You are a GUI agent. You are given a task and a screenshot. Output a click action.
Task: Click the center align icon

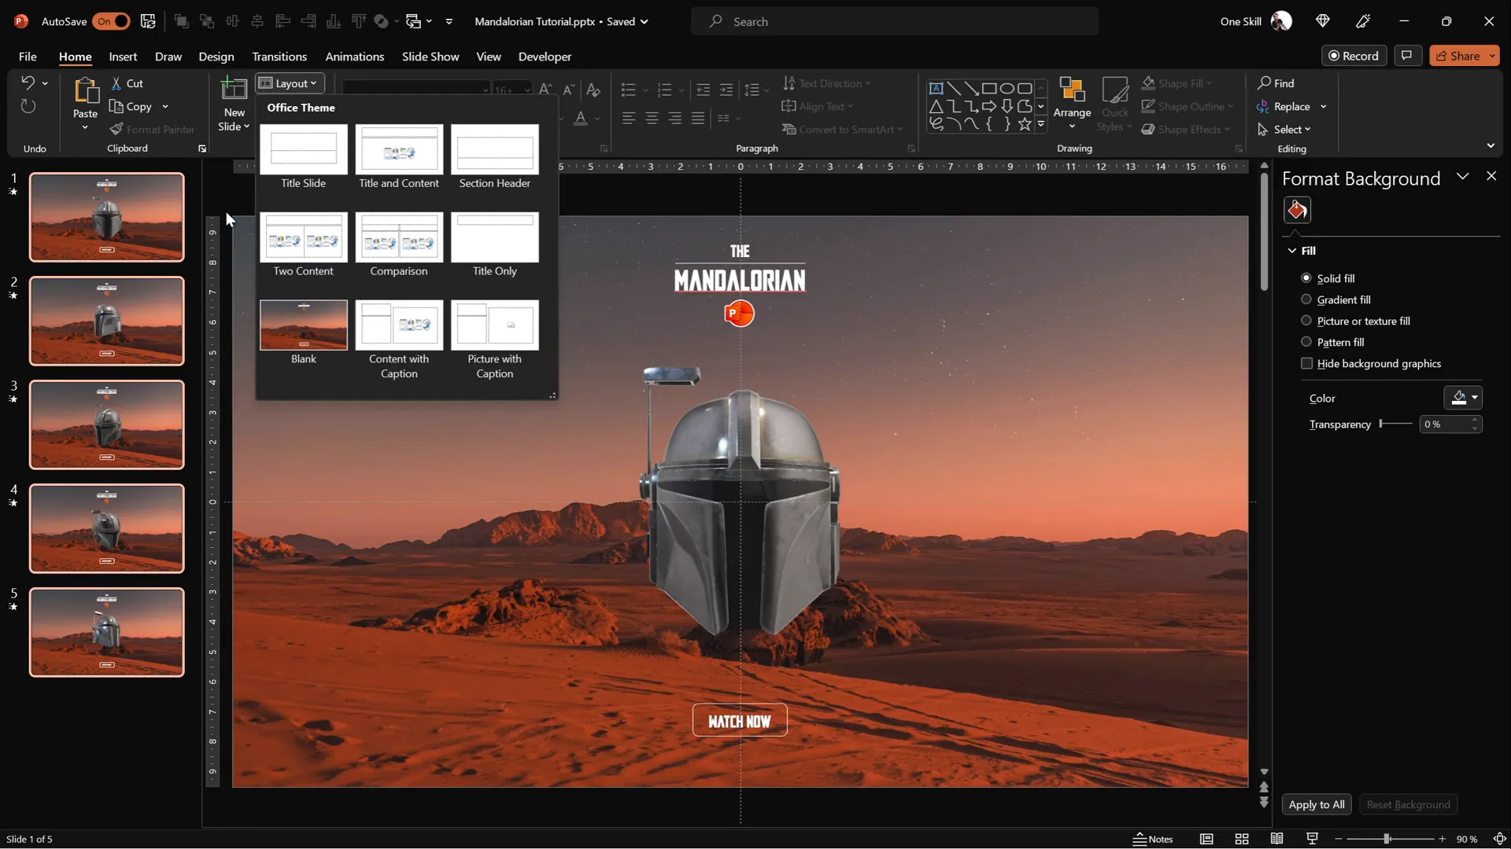[x=652, y=118]
